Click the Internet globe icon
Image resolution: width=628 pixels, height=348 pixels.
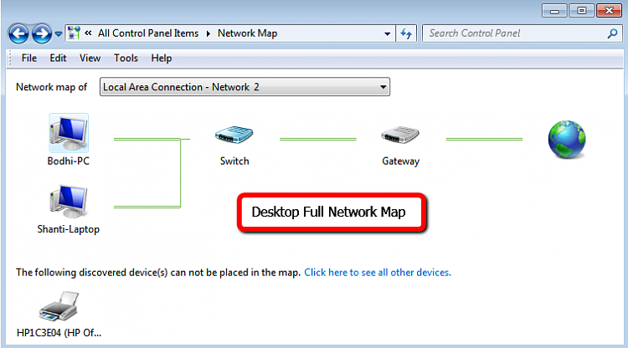567,139
